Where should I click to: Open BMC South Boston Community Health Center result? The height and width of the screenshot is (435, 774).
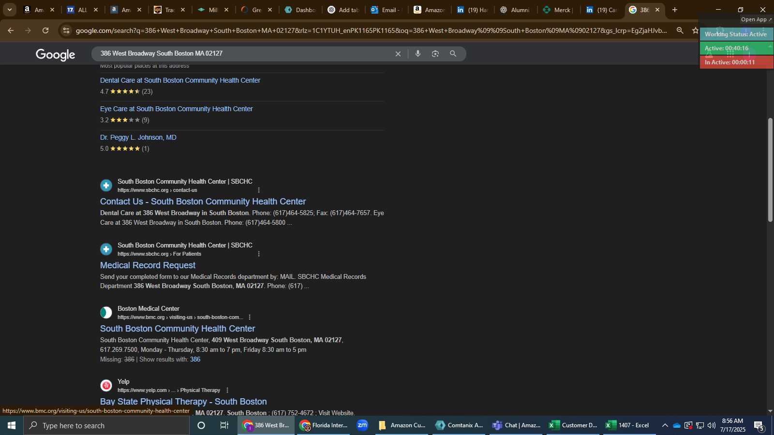pos(178,329)
